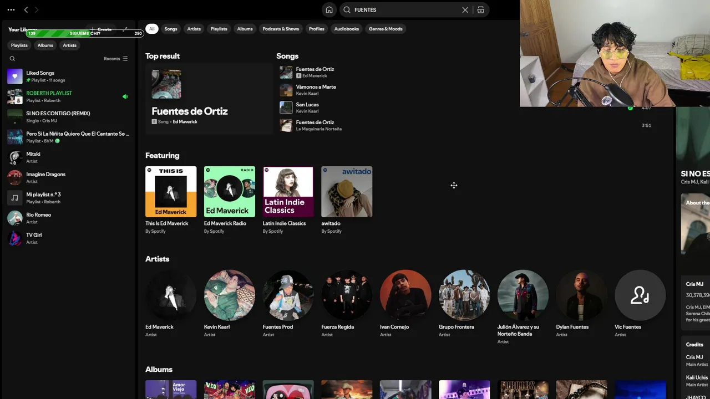Focus the search field containing FUENTES
Viewport: 710px width, 399px height.
tap(414, 10)
